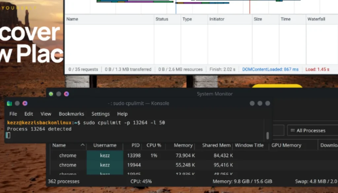The width and height of the screenshot is (338, 193).
Task: Open the Help menu in Konsole
Action: point(122,114)
